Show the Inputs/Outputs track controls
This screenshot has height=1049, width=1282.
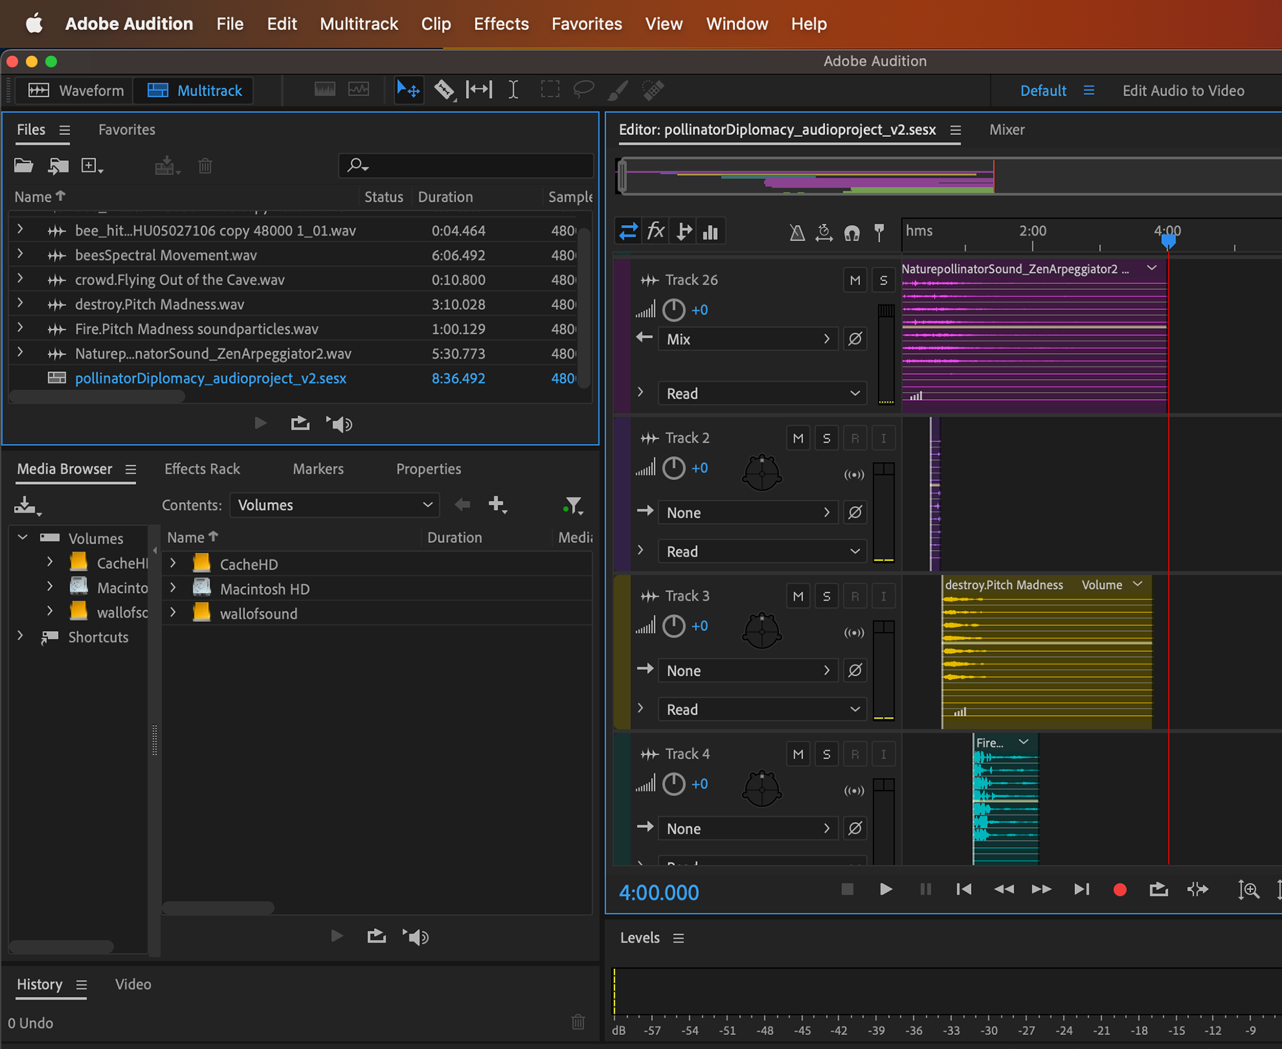pos(628,232)
